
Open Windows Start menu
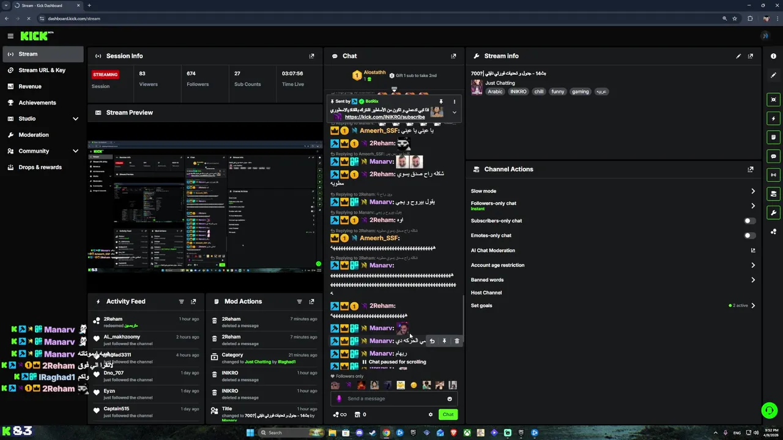click(250, 433)
